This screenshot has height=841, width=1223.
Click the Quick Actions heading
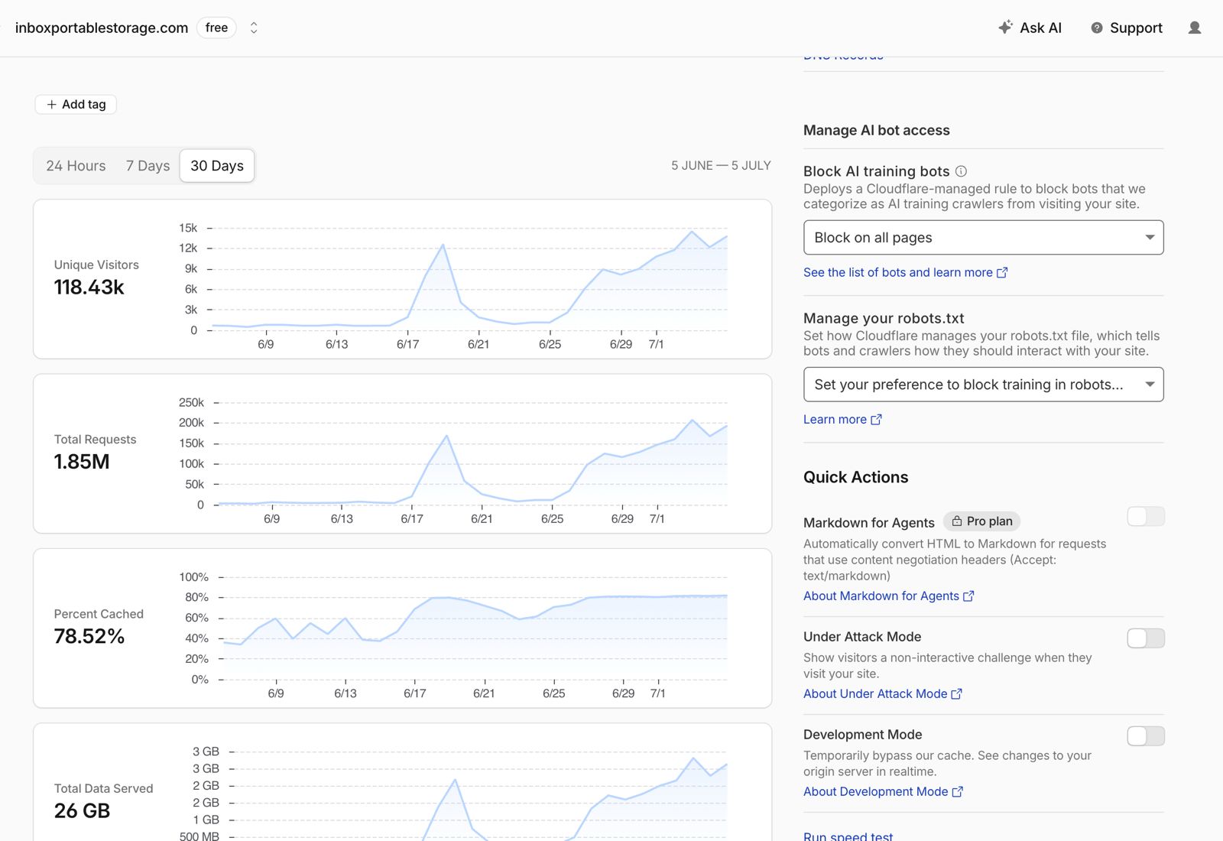point(855,478)
